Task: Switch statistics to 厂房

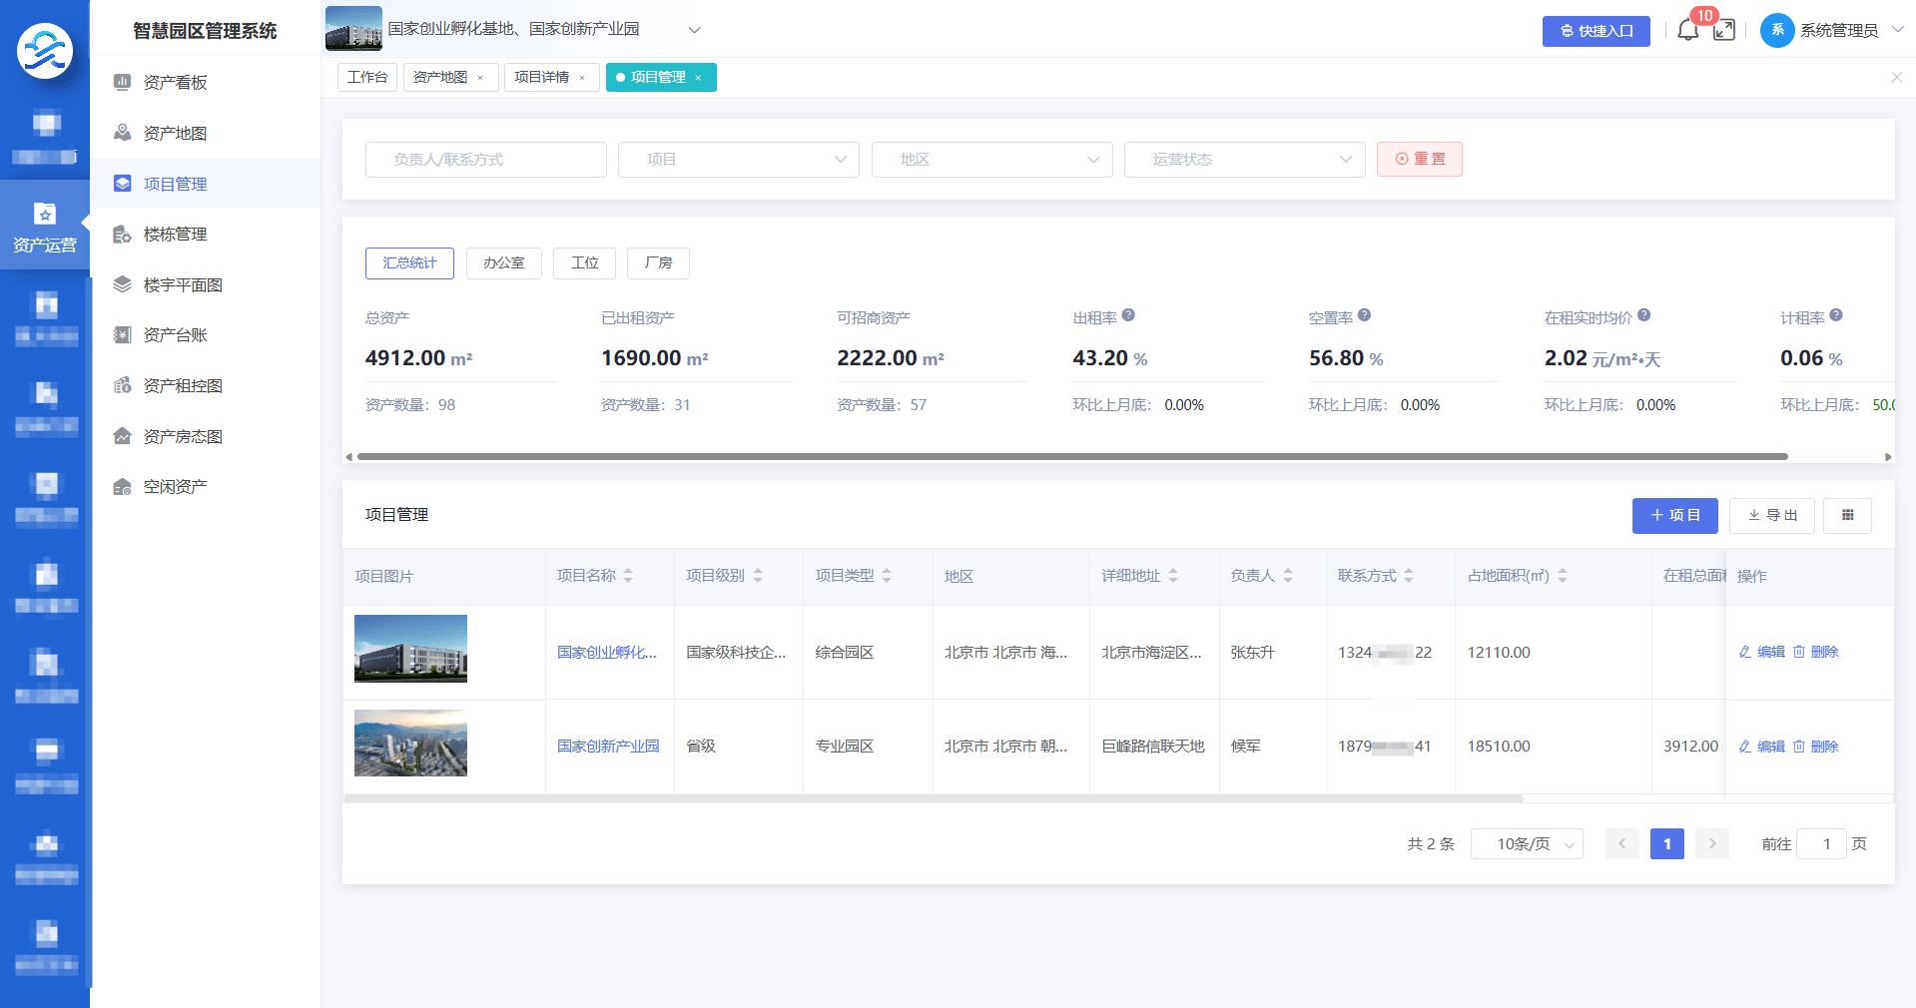Action: pyautogui.click(x=658, y=262)
